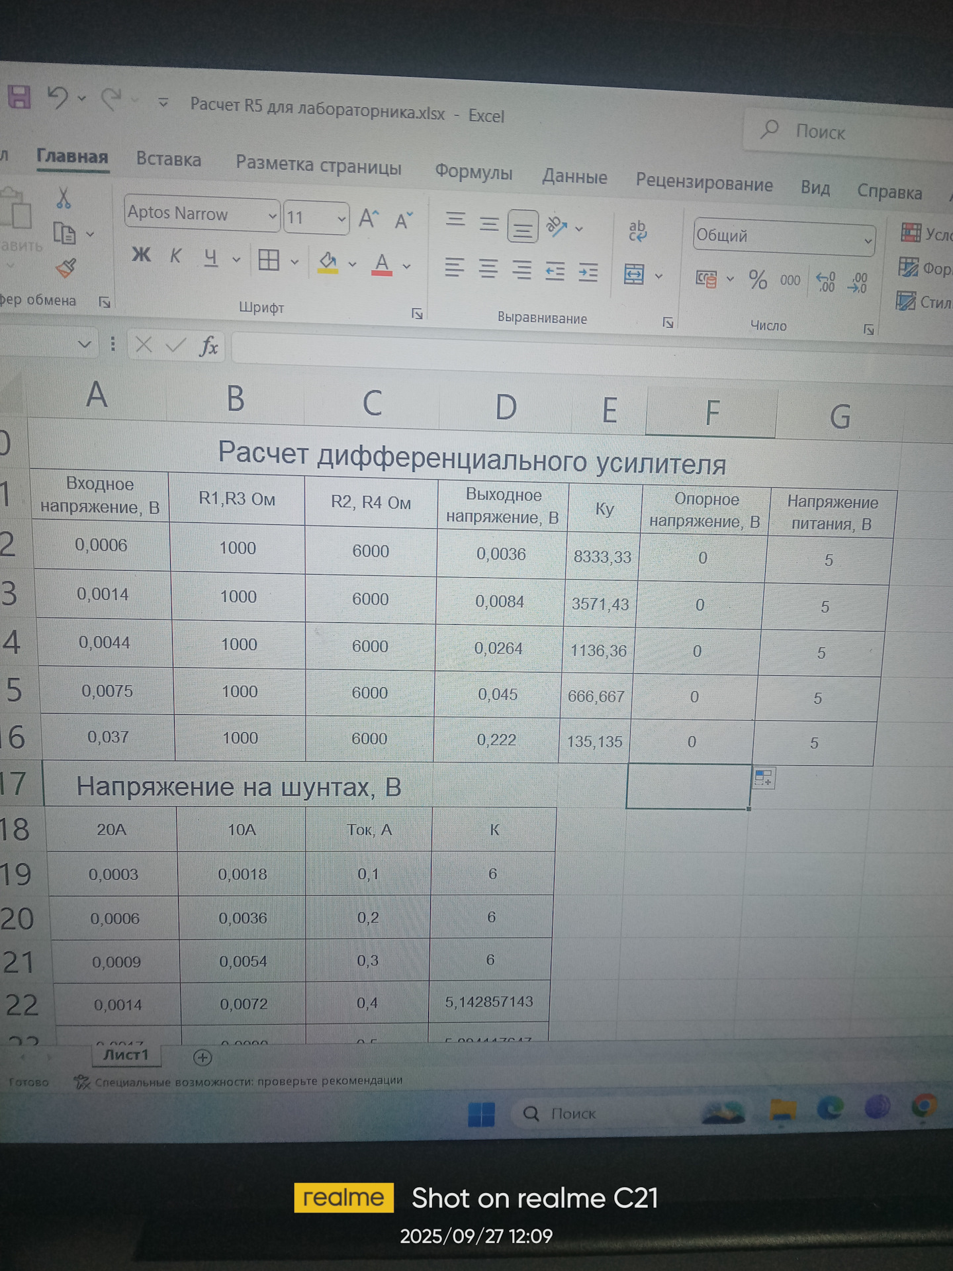Click the Increase Font Size icon
This screenshot has height=1271, width=953.
coord(369,218)
